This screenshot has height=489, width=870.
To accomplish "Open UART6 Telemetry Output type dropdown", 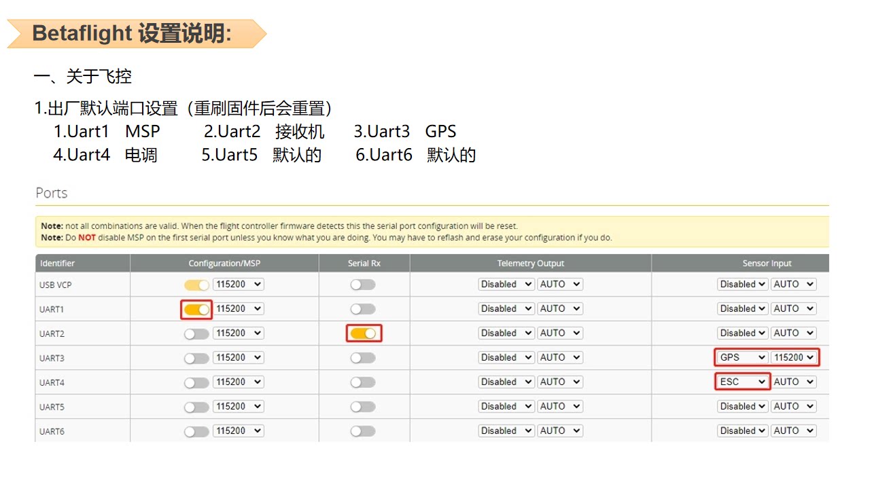I will click(x=506, y=431).
